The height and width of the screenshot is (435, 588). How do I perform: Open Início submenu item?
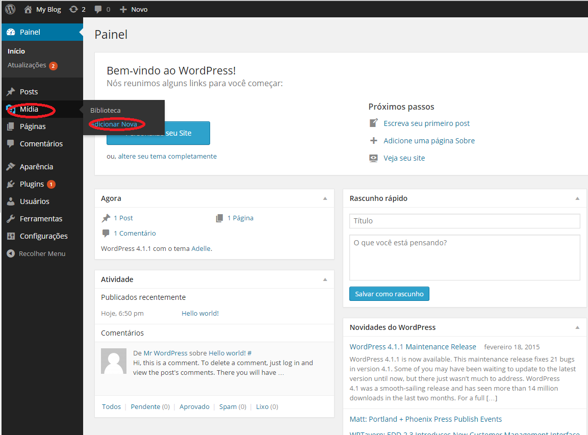tap(16, 51)
